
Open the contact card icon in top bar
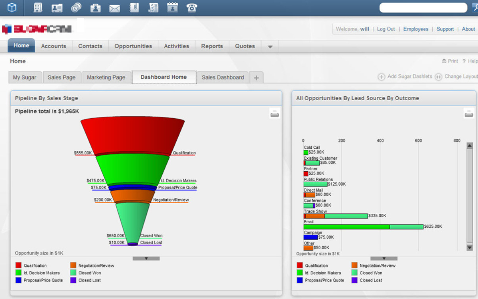click(57, 8)
